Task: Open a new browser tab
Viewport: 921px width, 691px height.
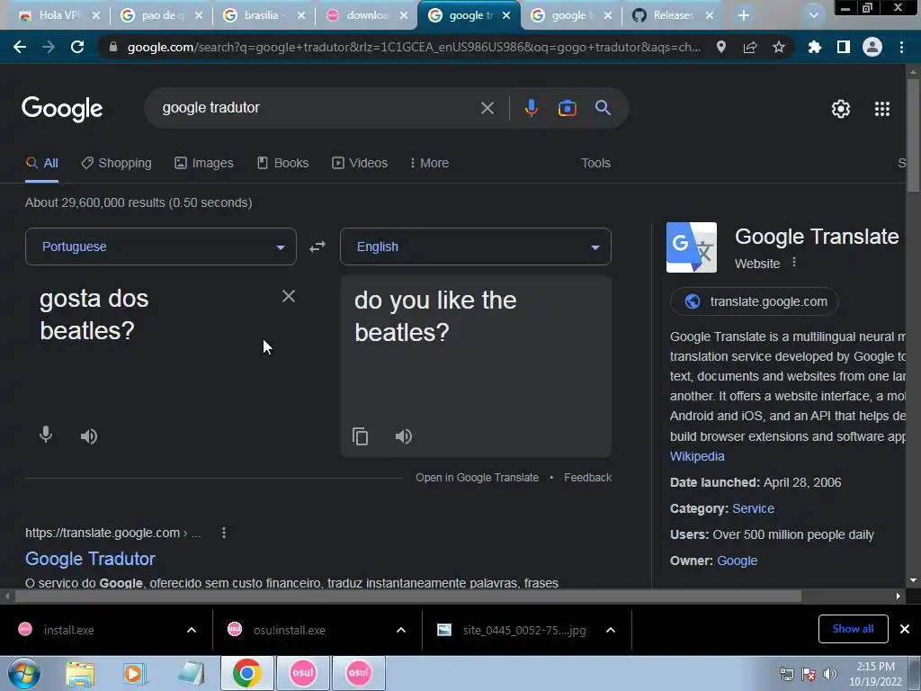Action: coord(744,15)
